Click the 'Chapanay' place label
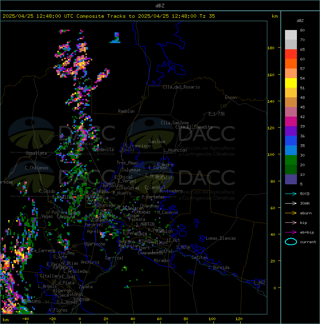 point(149,206)
